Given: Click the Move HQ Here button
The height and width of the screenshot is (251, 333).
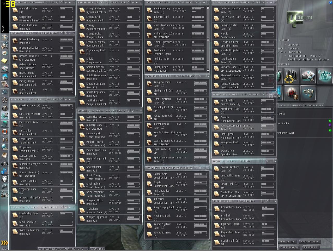Looking at the screenshot, I should tap(310, 242).
